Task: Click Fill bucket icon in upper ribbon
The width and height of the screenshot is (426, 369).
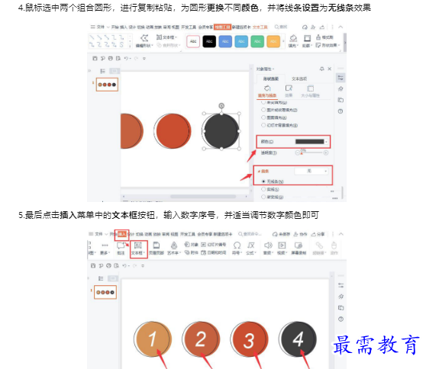Action: click(293, 38)
